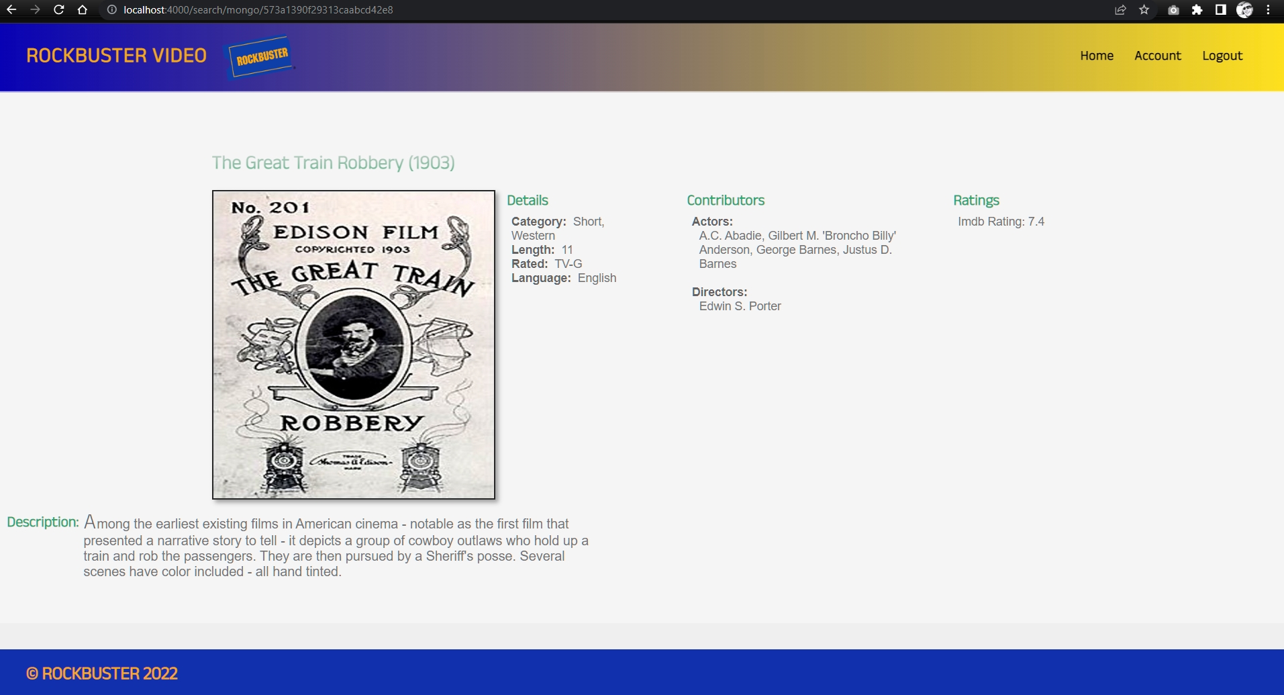Click the Category: Short, Western text
Image resolution: width=1284 pixels, height=695 pixels.
click(x=558, y=228)
